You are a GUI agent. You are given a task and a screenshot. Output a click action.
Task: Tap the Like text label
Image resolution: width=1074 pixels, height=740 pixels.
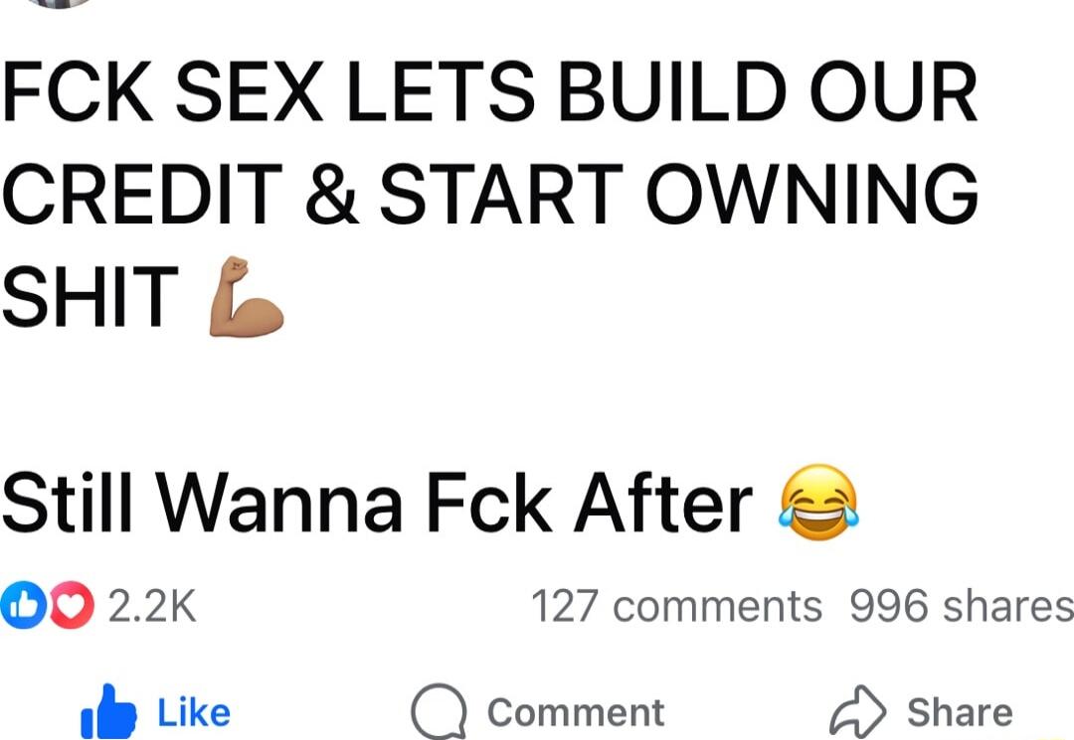[194, 712]
